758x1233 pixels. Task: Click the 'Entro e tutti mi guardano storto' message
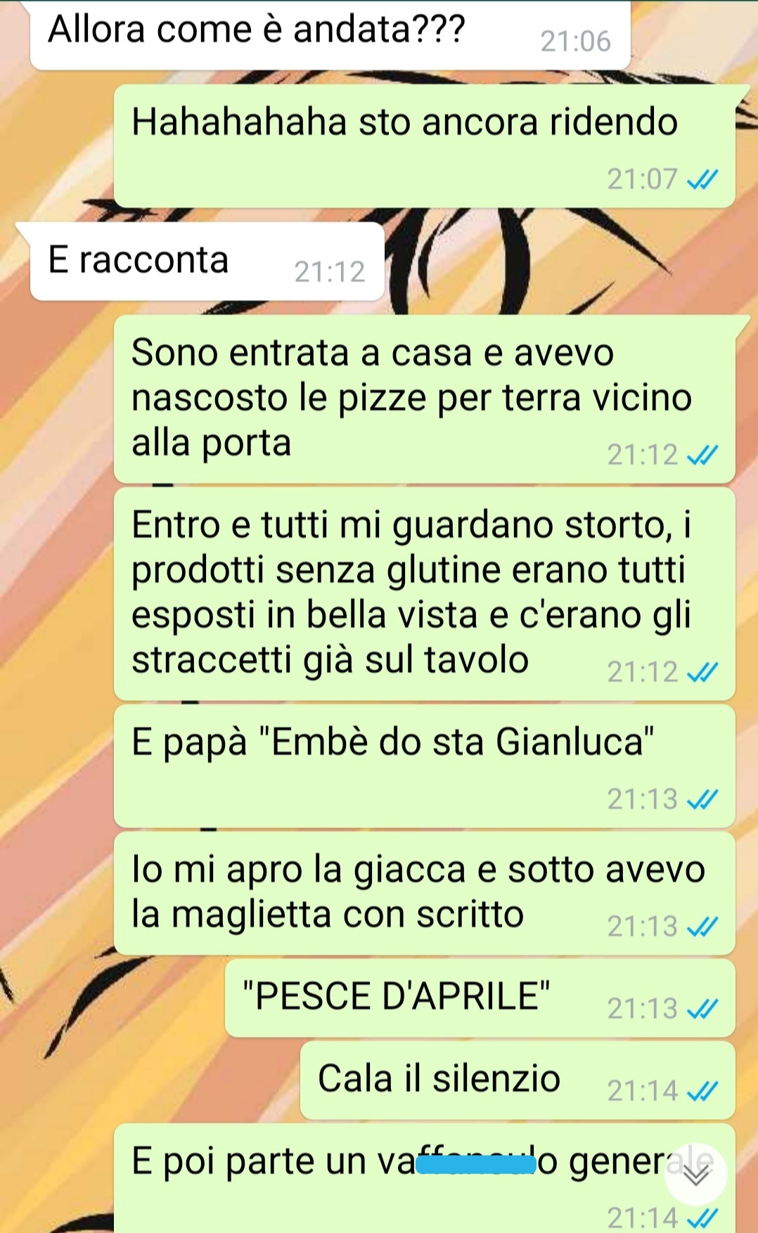pos(425,594)
